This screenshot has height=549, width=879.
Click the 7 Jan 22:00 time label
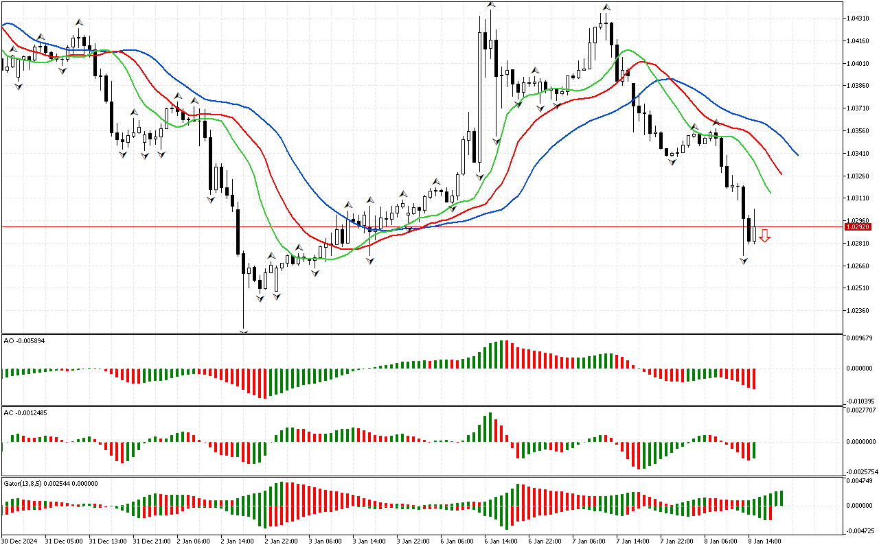[x=677, y=541]
